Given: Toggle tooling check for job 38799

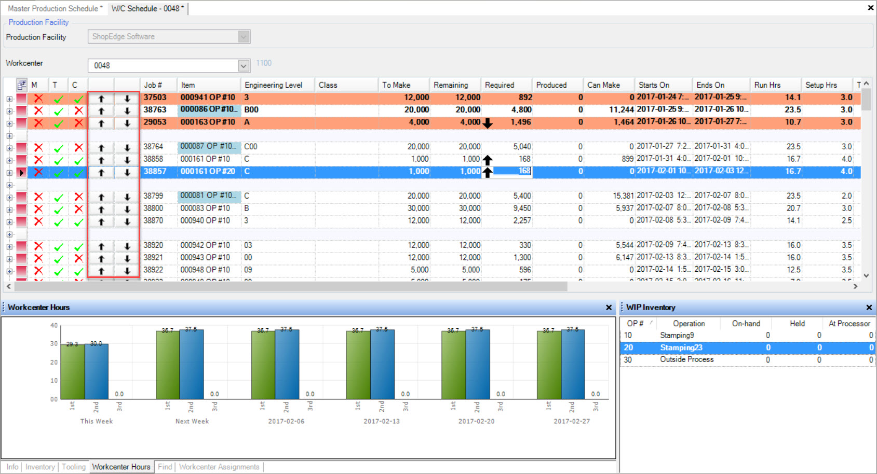Looking at the screenshot, I should (x=59, y=197).
